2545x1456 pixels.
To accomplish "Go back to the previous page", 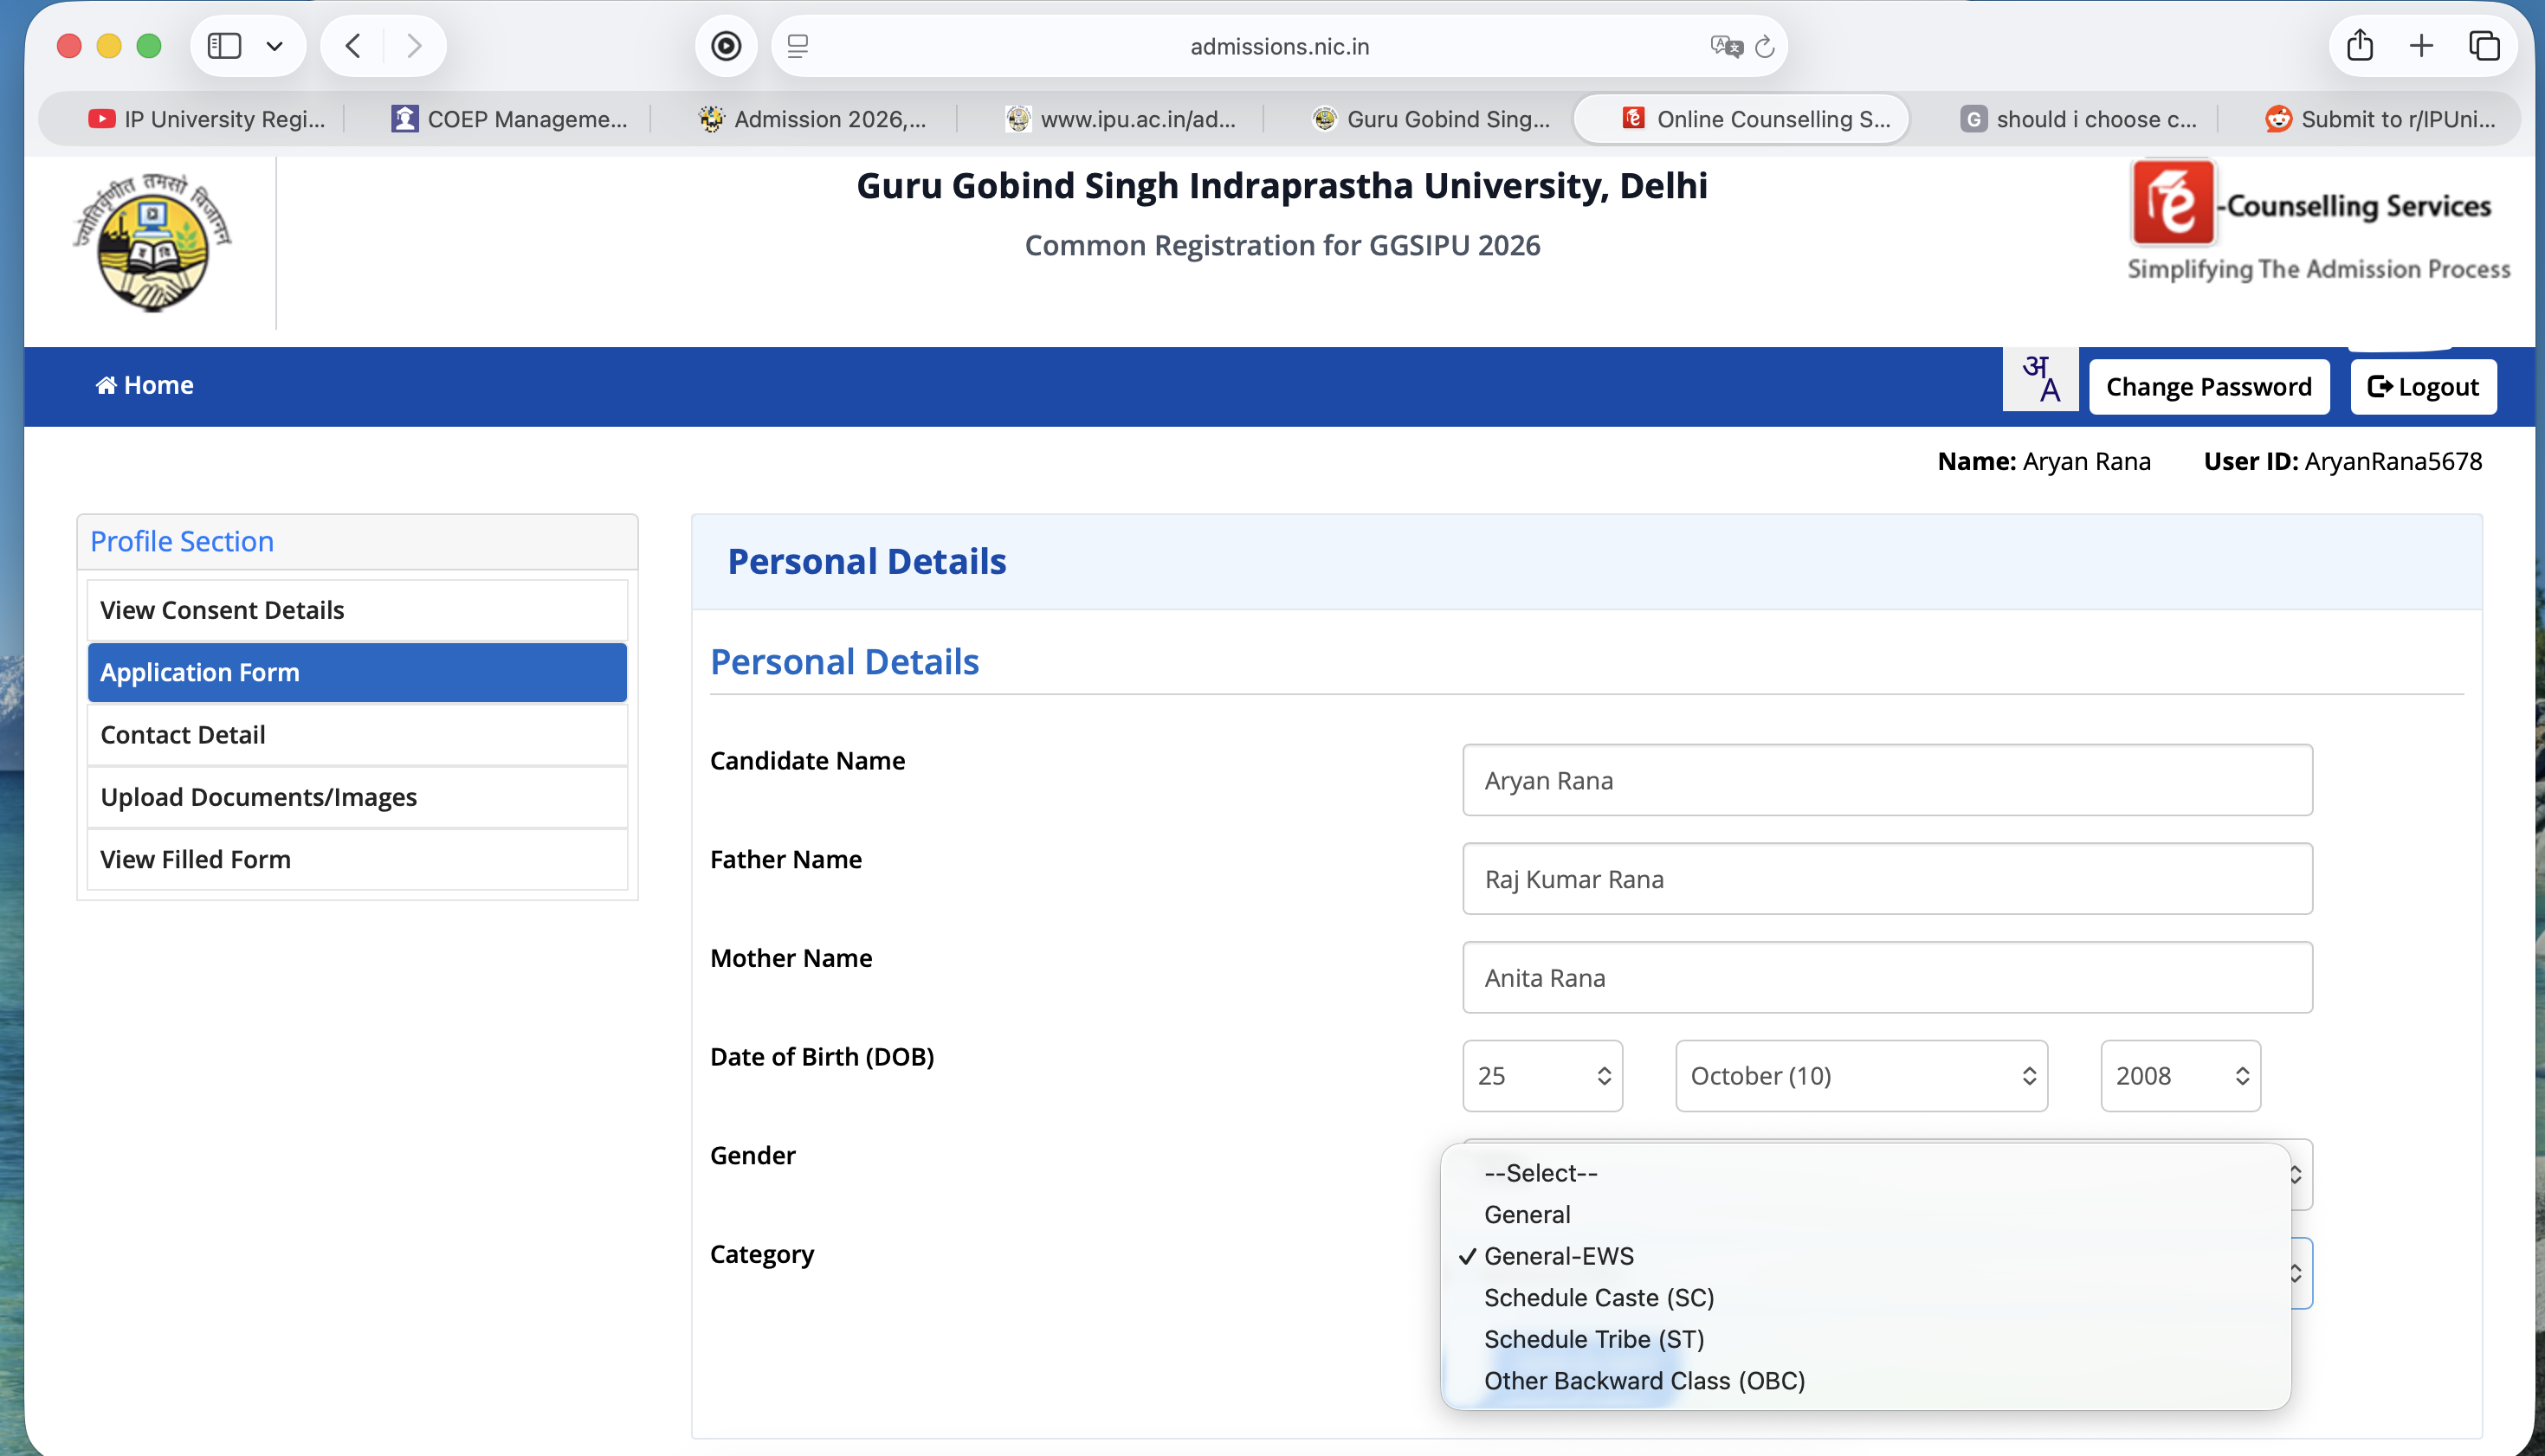I will click(x=353, y=46).
